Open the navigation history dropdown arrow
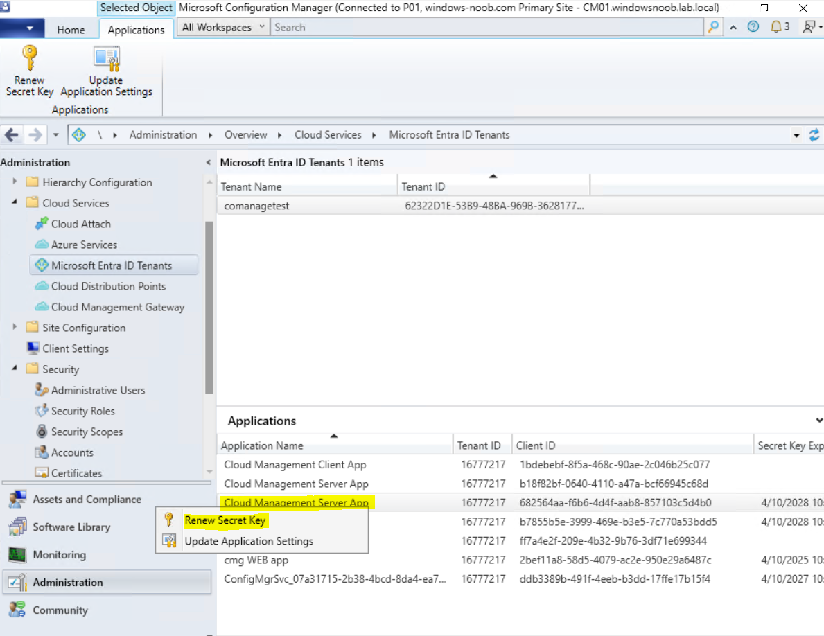 click(x=55, y=135)
